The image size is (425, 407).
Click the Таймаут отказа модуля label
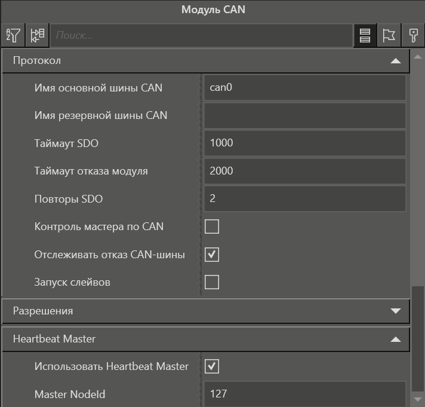(91, 171)
